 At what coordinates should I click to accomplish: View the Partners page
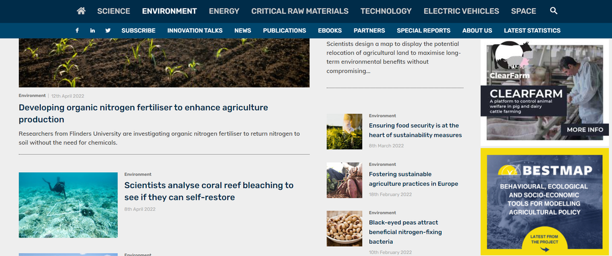coord(369,31)
